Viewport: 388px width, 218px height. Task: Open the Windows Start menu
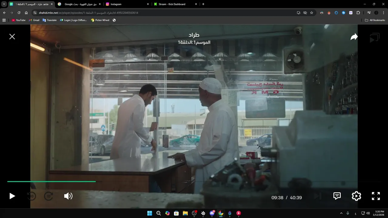click(149, 213)
